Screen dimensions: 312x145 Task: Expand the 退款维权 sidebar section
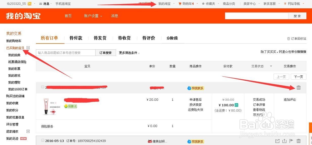[x=28, y=131]
